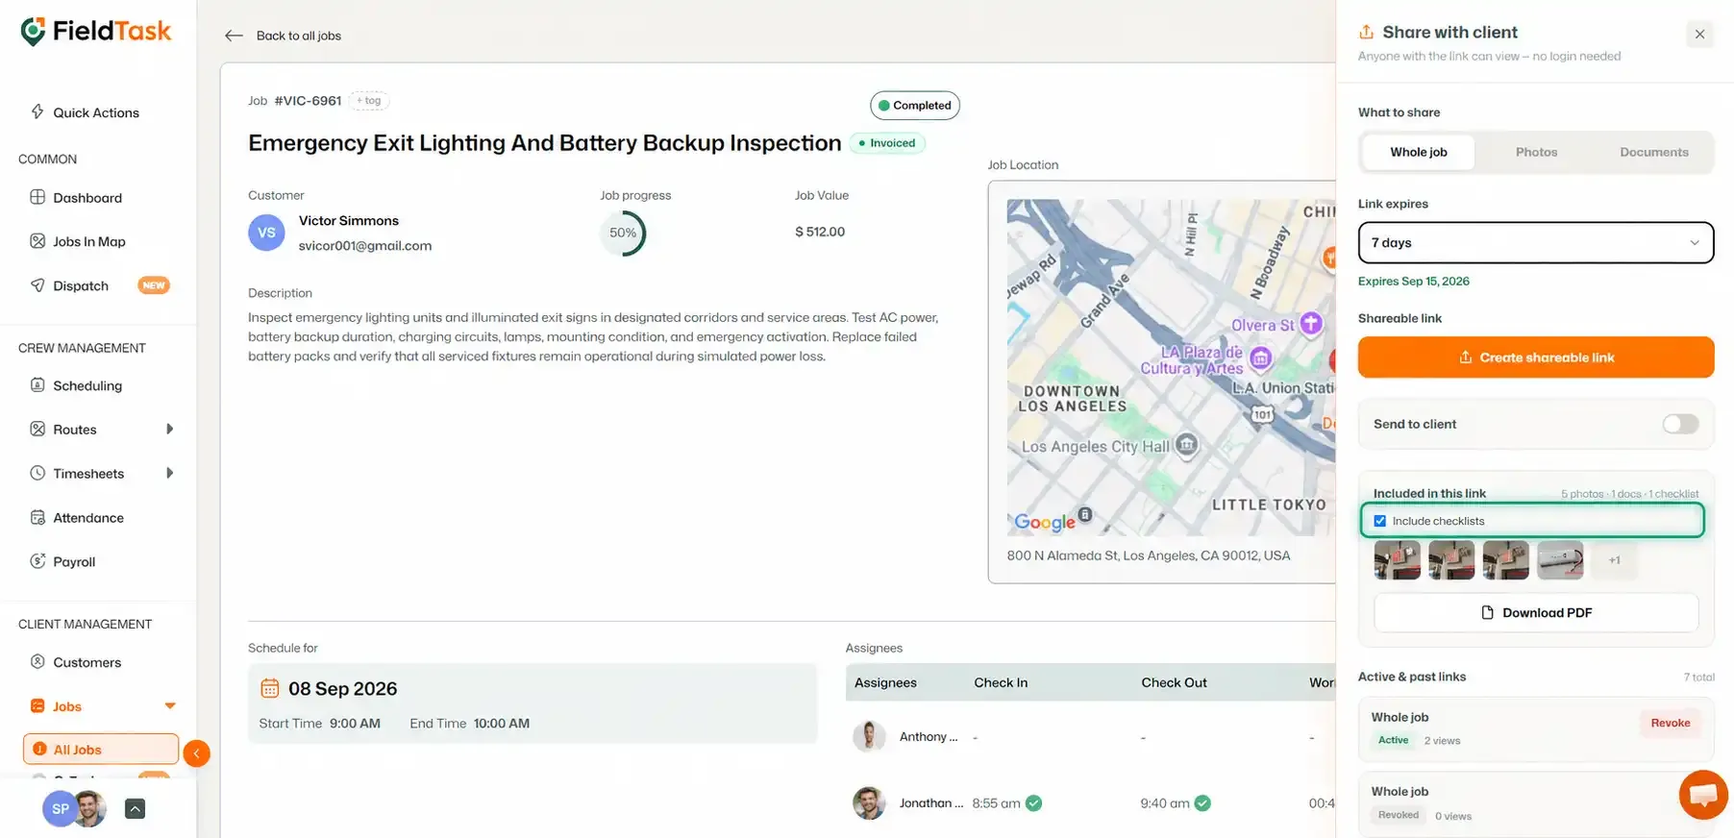Open the first included photo thumbnail
1734x838 pixels.
tap(1398, 560)
